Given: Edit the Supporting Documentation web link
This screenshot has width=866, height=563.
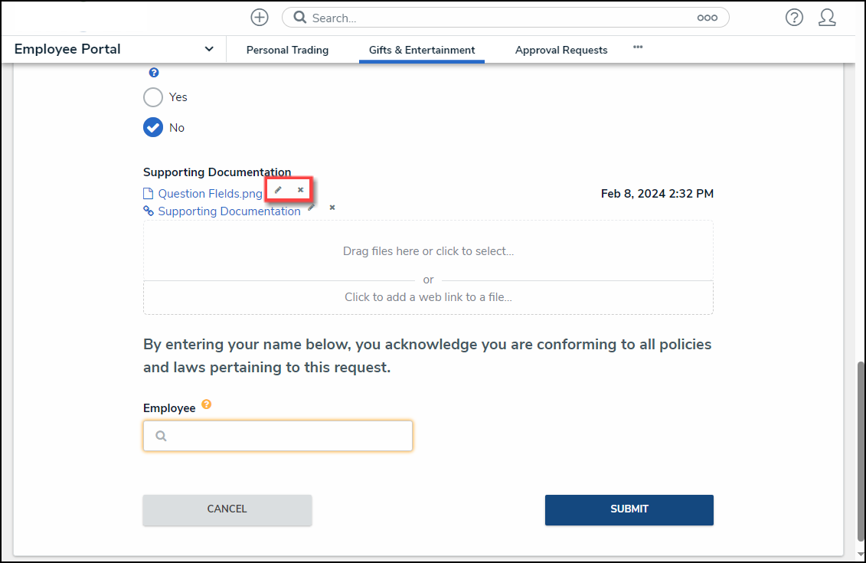Looking at the screenshot, I should pyautogui.click(x=312, y=208).
